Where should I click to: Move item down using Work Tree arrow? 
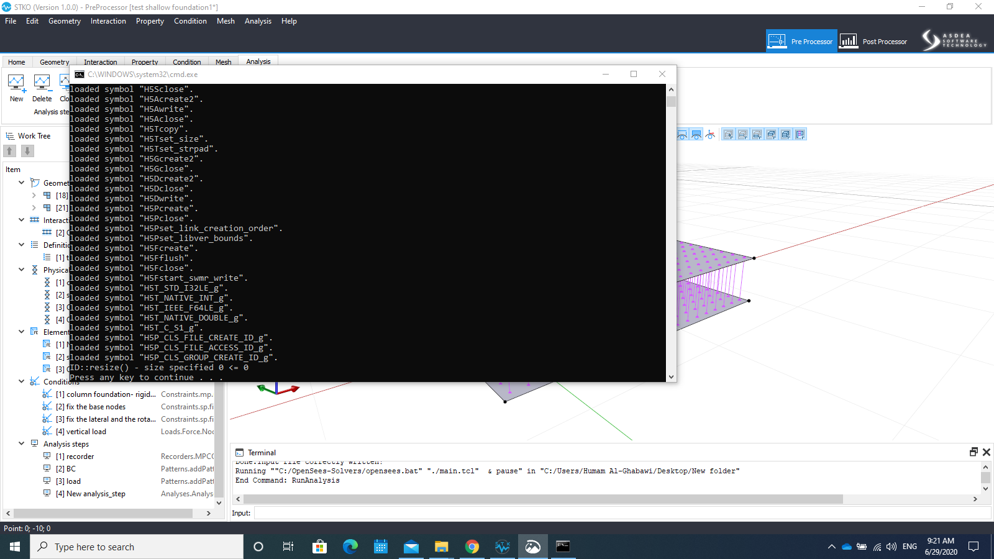[x=27, y=151]
